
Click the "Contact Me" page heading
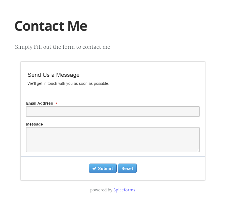tap(51, 26)
